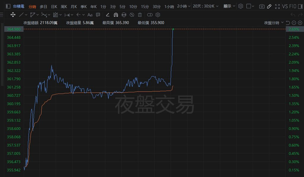Enter fullscreen chart mode
This screenshot has height=177, width=304.
[x=277, y=6]
